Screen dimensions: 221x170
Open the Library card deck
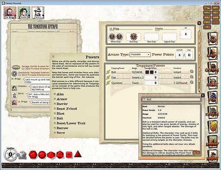[x=212, y=142]
